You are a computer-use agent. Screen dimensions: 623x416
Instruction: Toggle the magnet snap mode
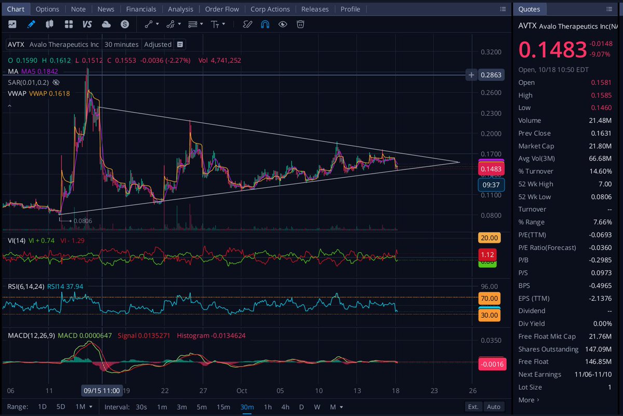(265, 24)
